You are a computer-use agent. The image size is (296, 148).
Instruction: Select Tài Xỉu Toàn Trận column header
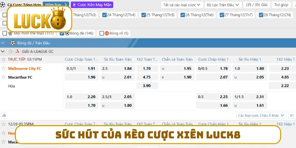(x=117, y=60)
